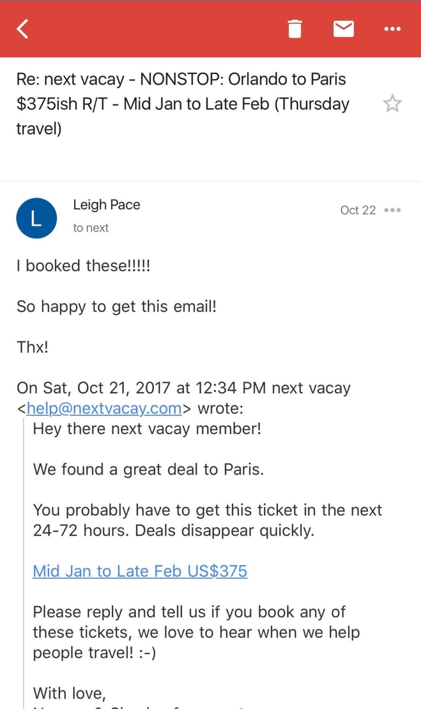Screen dimensions: 421x709
Task: Tap the "Please reply and tell us" paragraph
Action: click(x=196, y=632)
